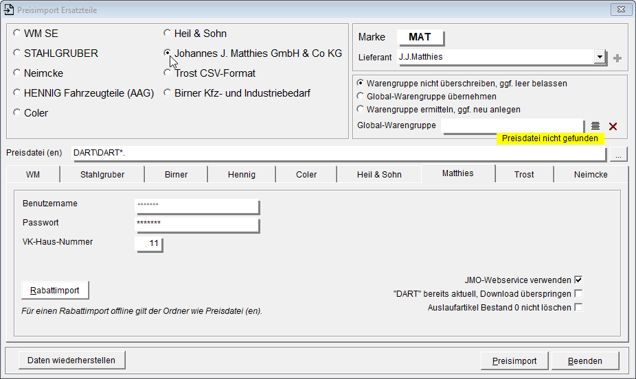The image size is (636, 379).
Task: Open the Stahlgruber tab
Action: point(102,175)
